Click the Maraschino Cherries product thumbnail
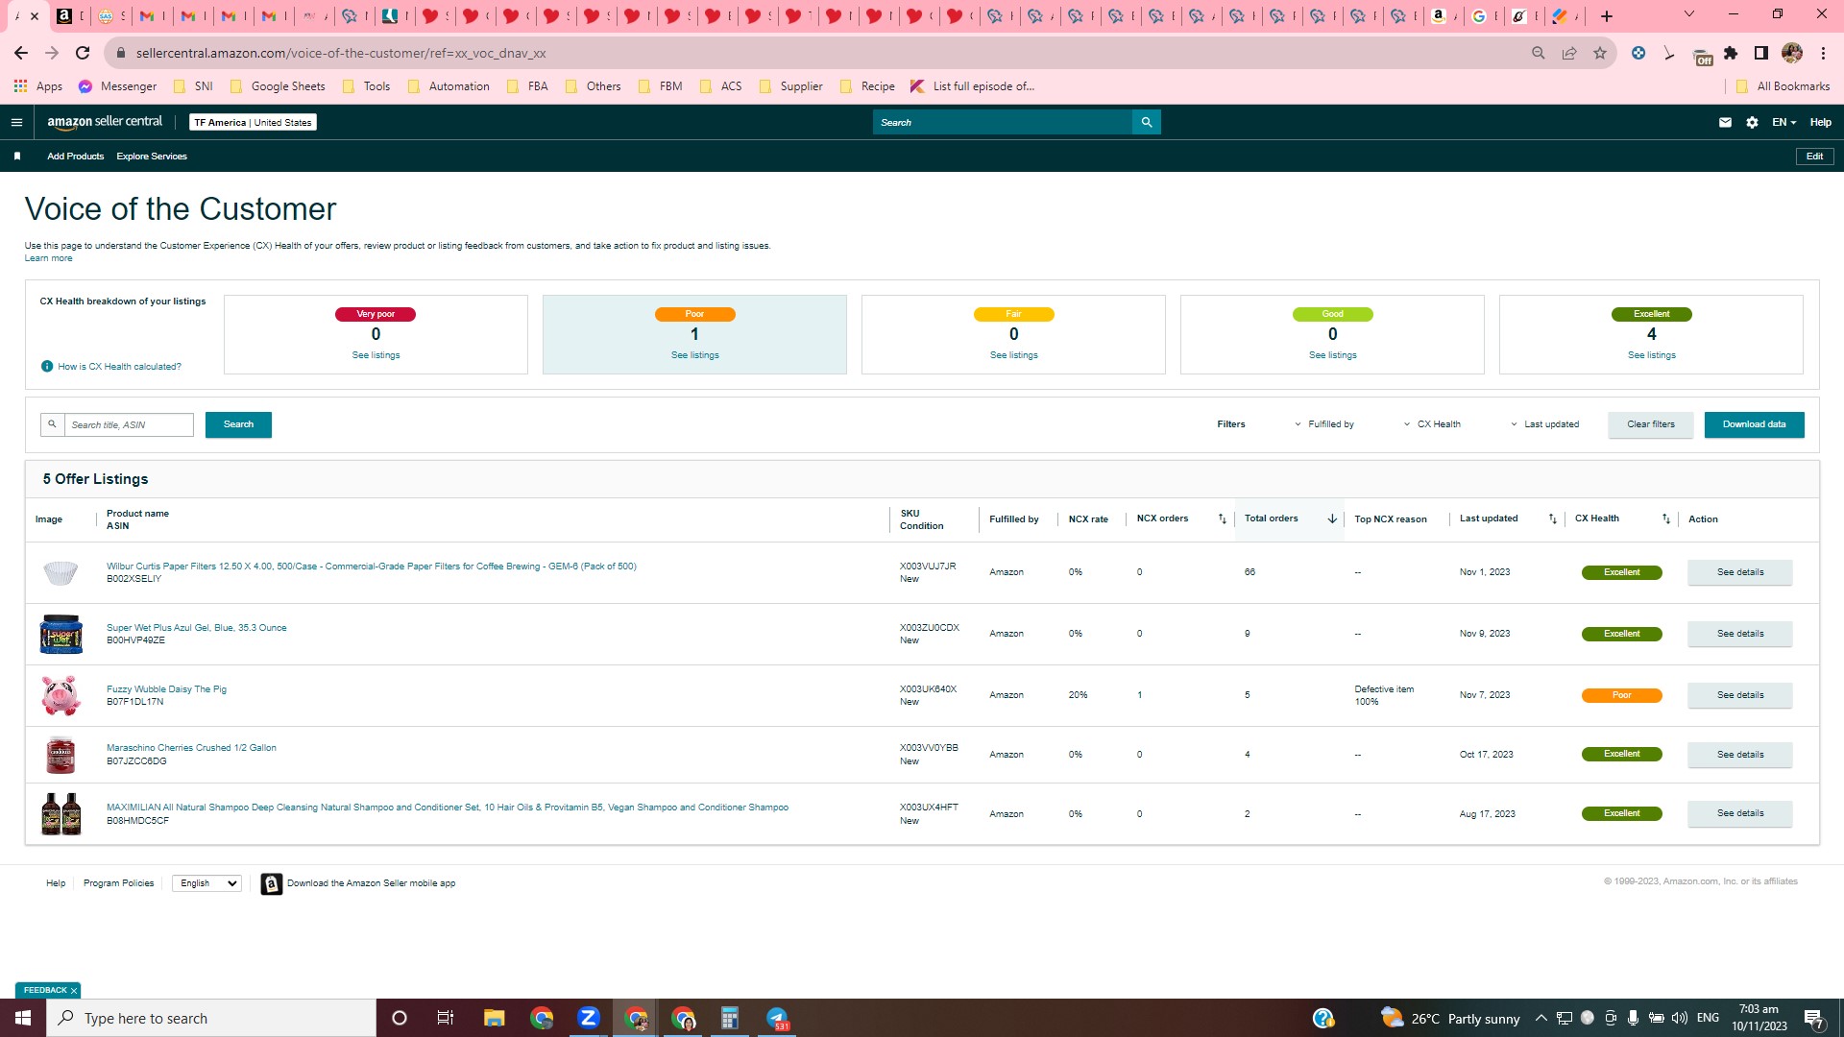Screen dimensions: 1844x1037 pos(61,755)
